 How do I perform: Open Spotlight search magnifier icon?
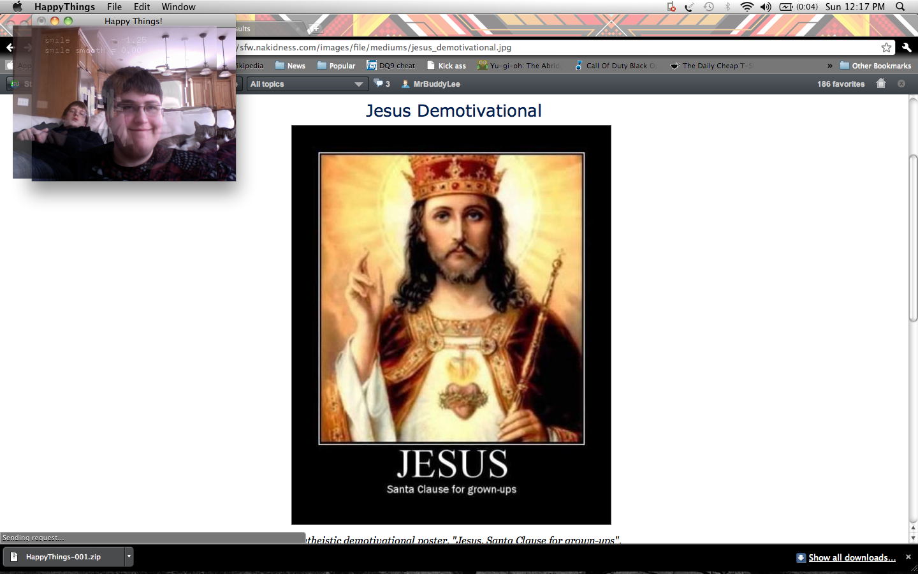tap(900, 7)
